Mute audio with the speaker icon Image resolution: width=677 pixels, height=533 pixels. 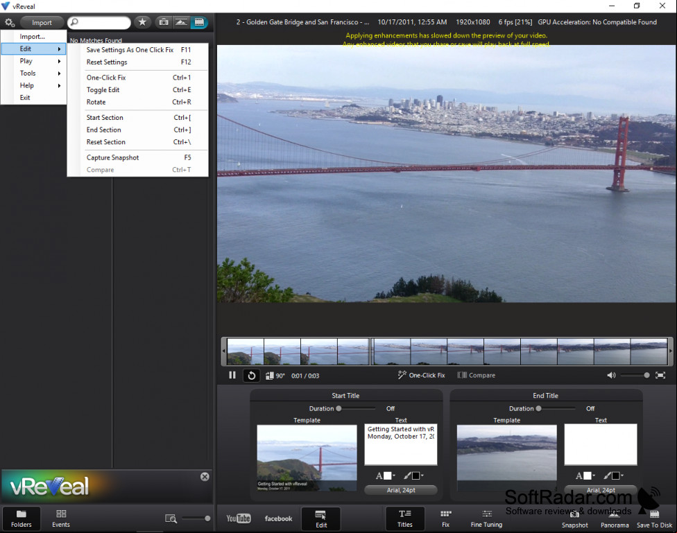(611, 375)
